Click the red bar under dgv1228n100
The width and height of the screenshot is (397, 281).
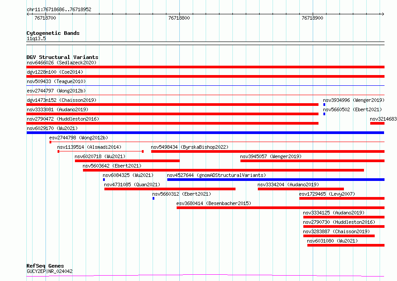click(205, 76)
